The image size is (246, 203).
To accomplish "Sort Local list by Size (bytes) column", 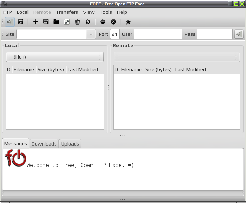I will point(51,69).
